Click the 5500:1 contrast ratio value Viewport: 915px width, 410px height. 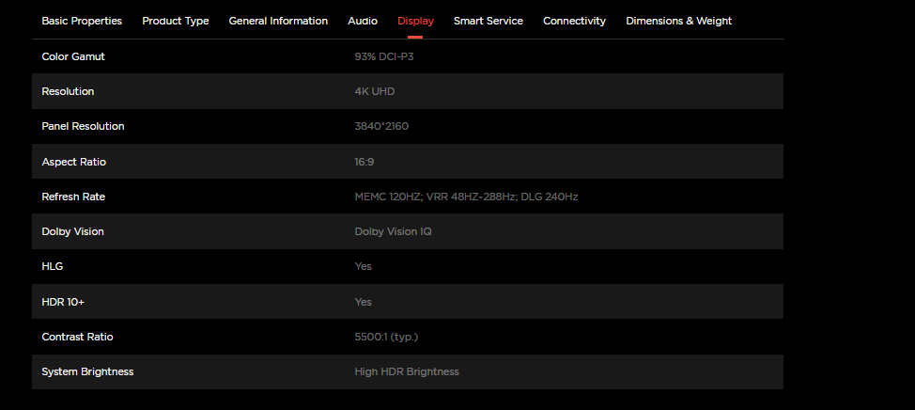click(385, 337)
